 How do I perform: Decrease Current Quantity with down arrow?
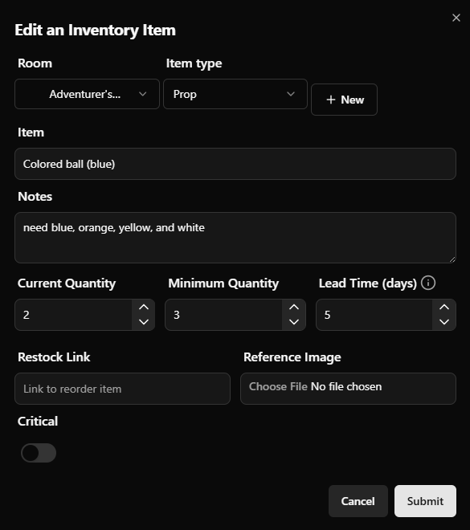click(x=144, y=322)
